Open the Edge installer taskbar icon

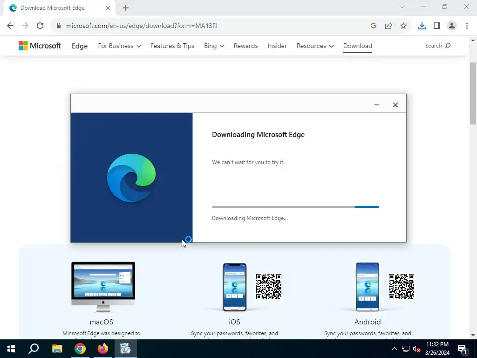pyautogui.click(x=126, y=349)
